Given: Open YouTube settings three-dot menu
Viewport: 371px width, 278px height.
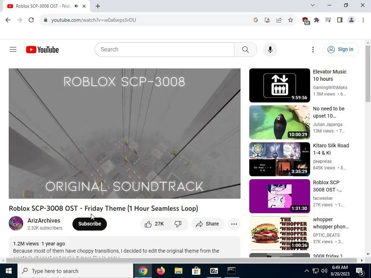Looking at the screenshot, I should 313,49.
